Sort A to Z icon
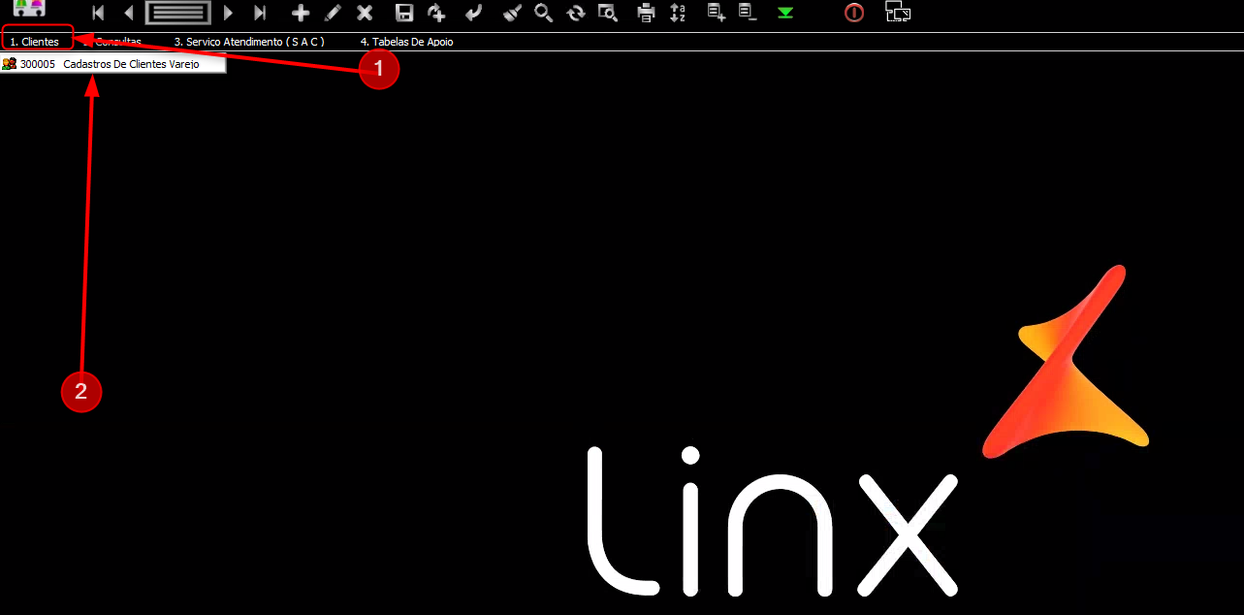Viewport: 1244px width, 615px height. tap(678, 14)
